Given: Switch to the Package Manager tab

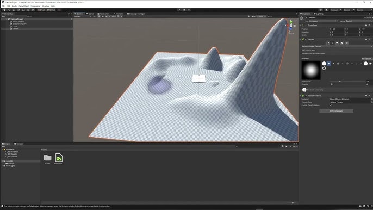Looking at the screenshot, I should pos(136,14).
